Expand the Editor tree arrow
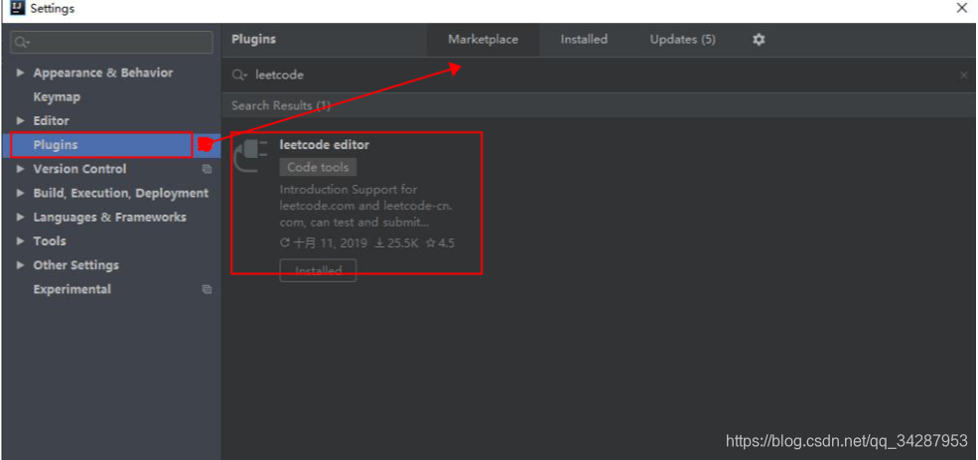Viewport: 978px width, 460px height. click(21, 120)
